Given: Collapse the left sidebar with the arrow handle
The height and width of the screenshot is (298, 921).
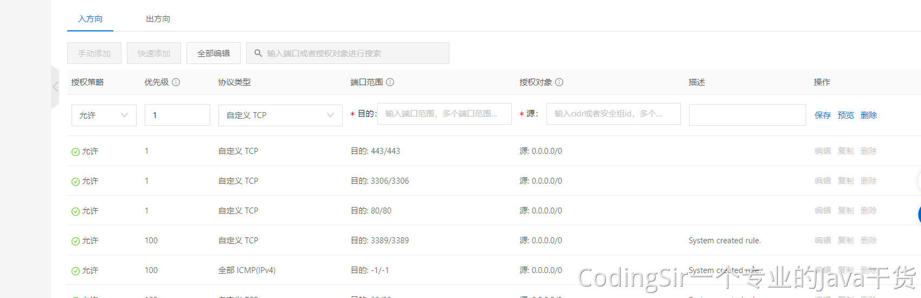Looking at the screenshot, I should point(55,87).
